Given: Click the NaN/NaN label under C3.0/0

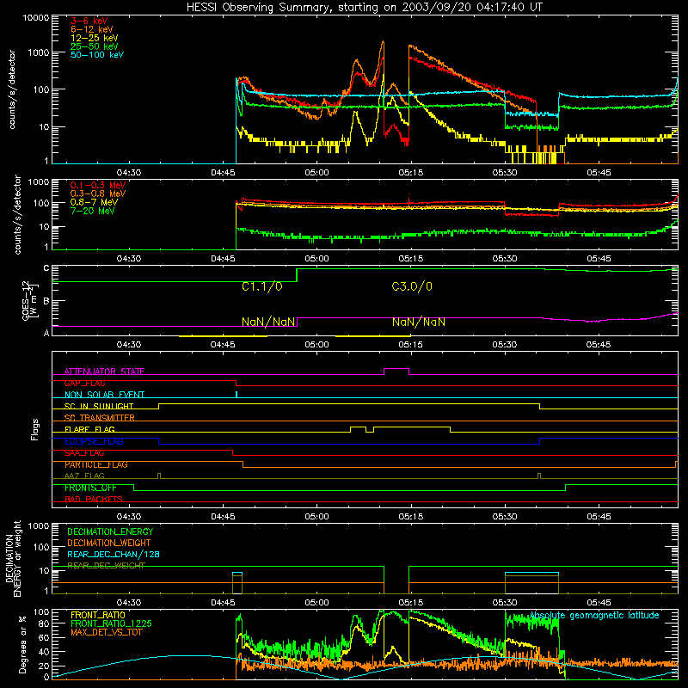Looking at the screenshot, I should pos(418,322).
